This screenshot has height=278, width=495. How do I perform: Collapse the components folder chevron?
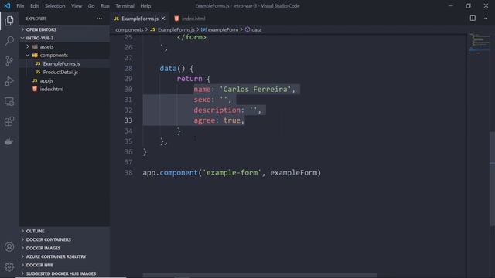pos(28,55)
